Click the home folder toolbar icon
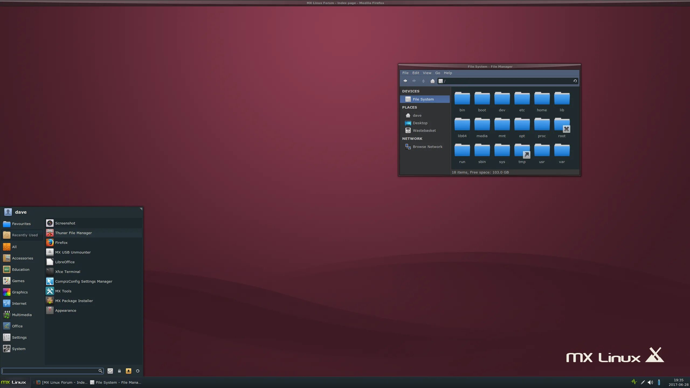Screen dimensions: 690x388 coord(432,81)
